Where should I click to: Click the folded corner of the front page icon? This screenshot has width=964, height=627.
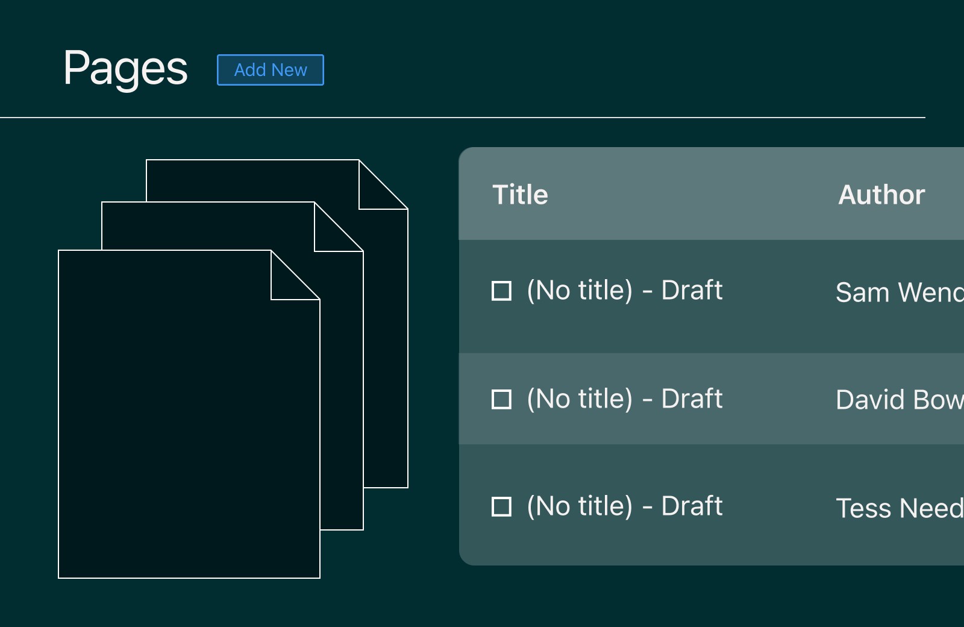coord(288,282)
